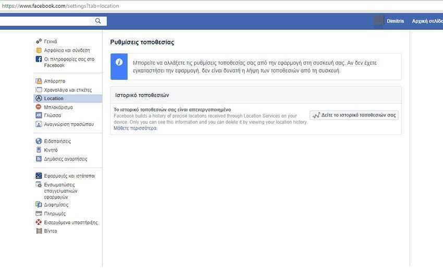Click the Dimitris profile picture thumbnail

click(x=378, y=21)
